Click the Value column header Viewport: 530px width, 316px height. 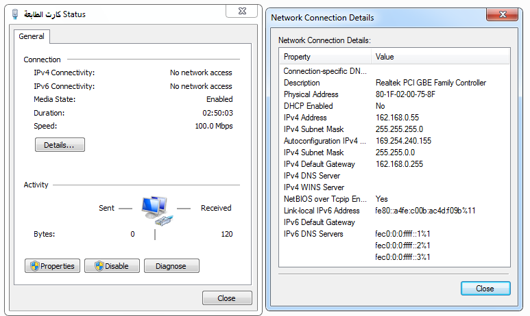click(440, 57)
